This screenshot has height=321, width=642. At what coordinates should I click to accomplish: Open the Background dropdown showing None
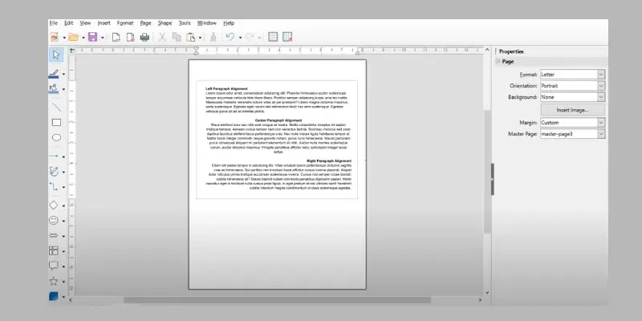[x=572, y=97]
